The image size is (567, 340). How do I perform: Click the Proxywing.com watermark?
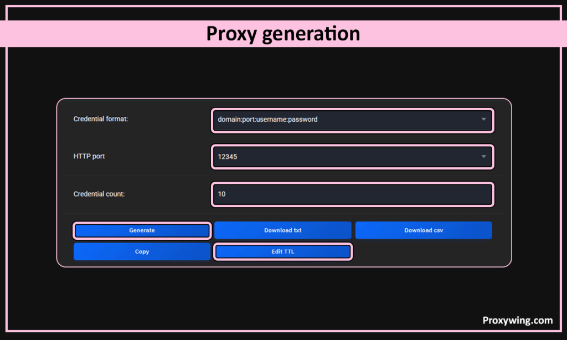click(x=517, y=320)
